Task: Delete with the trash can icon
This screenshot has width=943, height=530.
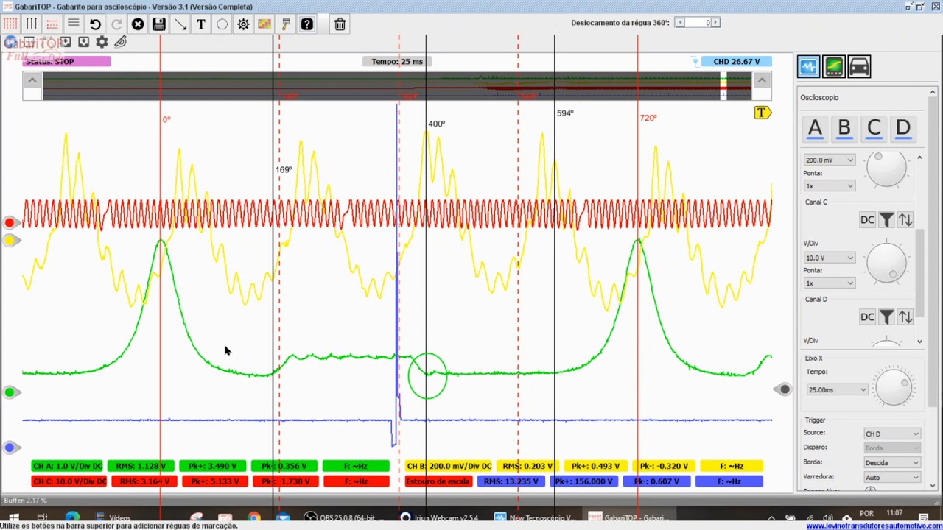Action: (340, 24)
